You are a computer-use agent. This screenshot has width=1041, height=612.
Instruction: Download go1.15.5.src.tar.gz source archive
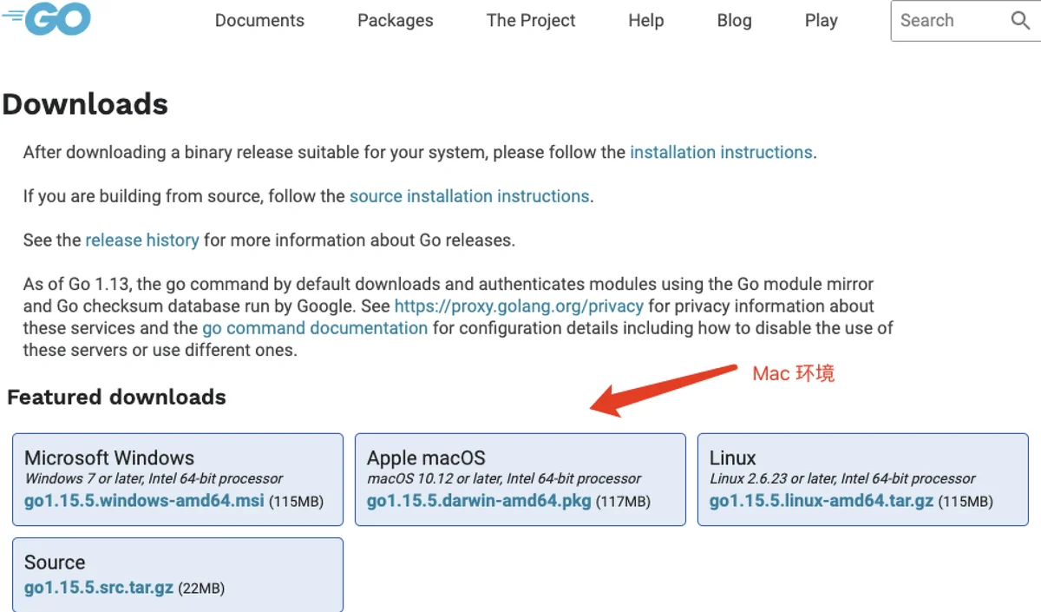tap(99, 588)
